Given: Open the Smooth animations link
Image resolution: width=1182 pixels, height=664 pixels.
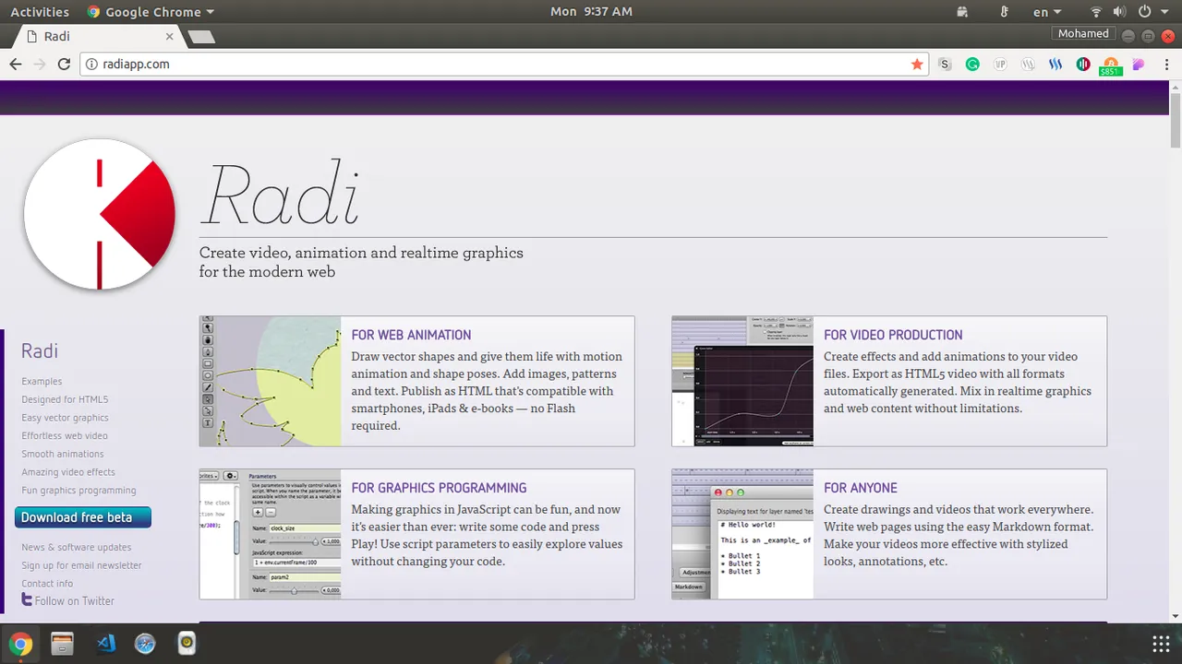Looking at the screenshot, I should pyautogui.click(x=63, y=454).
